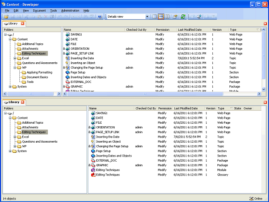Toggle the vertical split layout button

pos(167,17)
